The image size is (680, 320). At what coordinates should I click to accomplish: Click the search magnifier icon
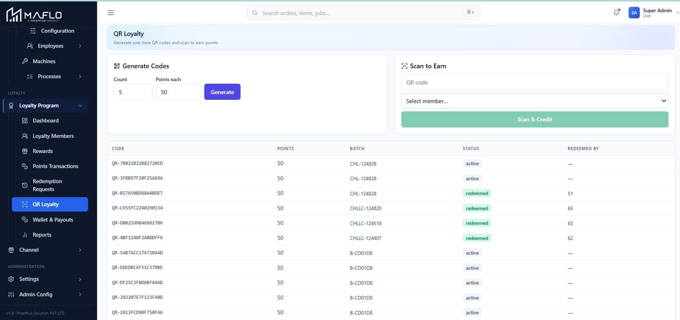255,13
